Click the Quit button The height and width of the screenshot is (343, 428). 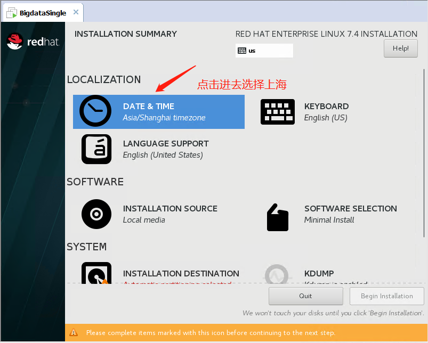[x=305, y=296]
